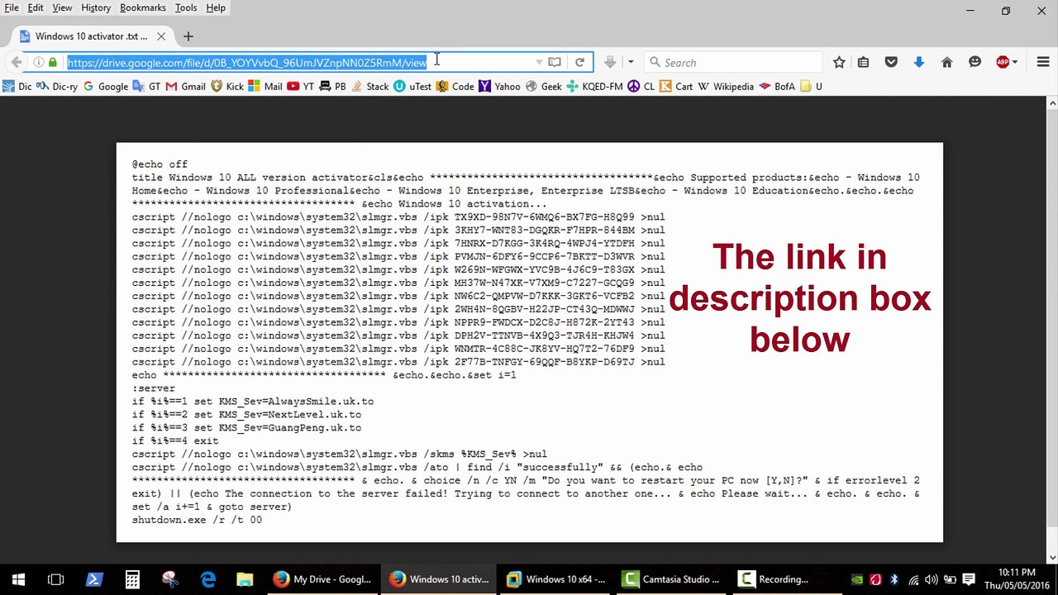The image size is (1058, 595).
Task: Open the Help menu
Action: tap(216, 7)
